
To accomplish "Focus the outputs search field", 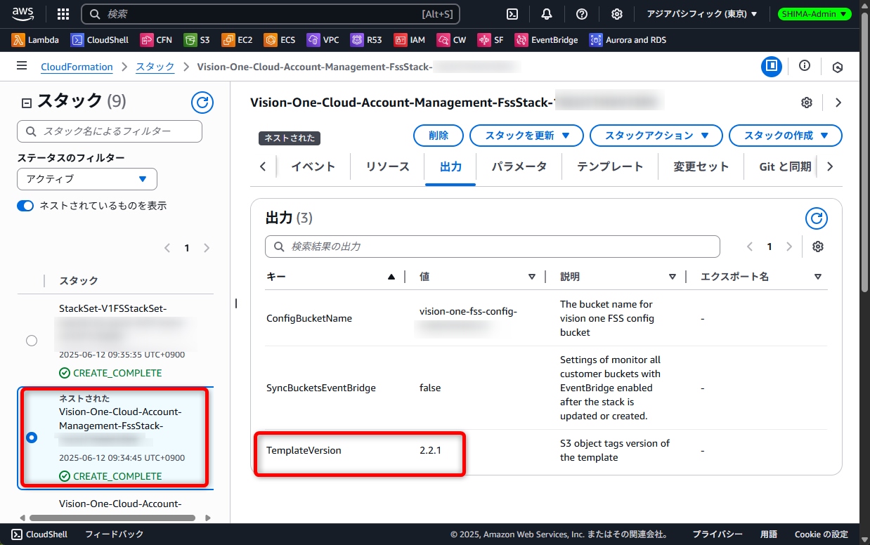I will pyautogui.click(x=493, y=247).
